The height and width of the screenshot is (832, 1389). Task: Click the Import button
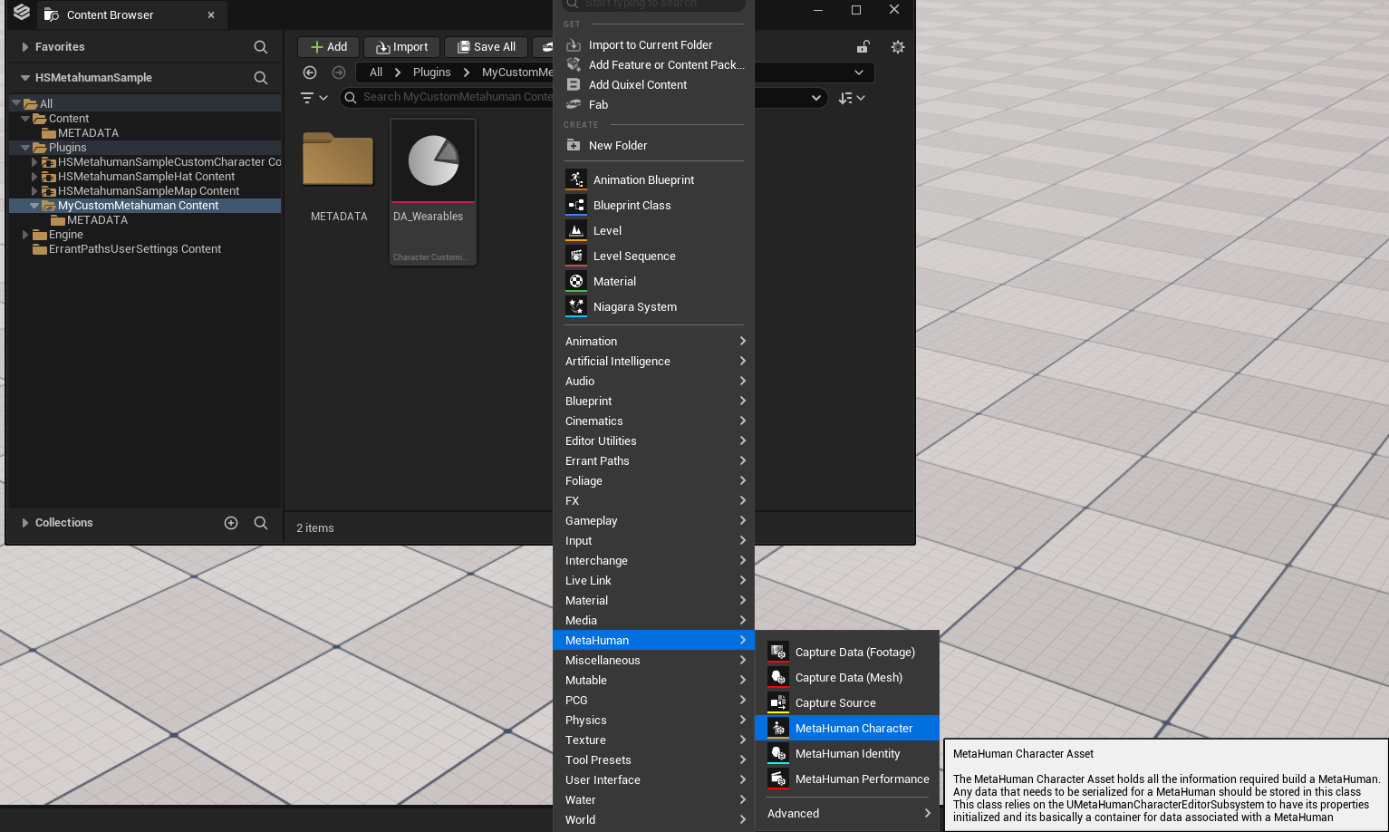(x=402, y=47)
